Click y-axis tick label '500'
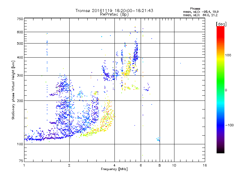 (20, 43)
